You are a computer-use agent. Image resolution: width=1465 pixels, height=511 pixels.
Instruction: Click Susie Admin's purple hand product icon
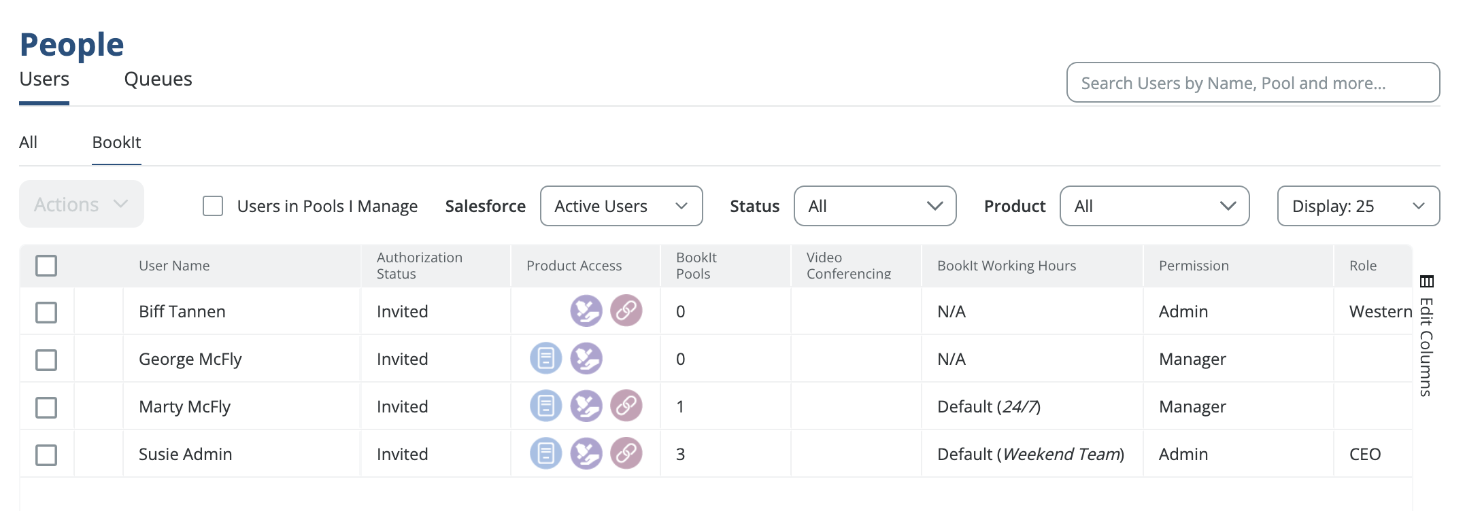586,454
